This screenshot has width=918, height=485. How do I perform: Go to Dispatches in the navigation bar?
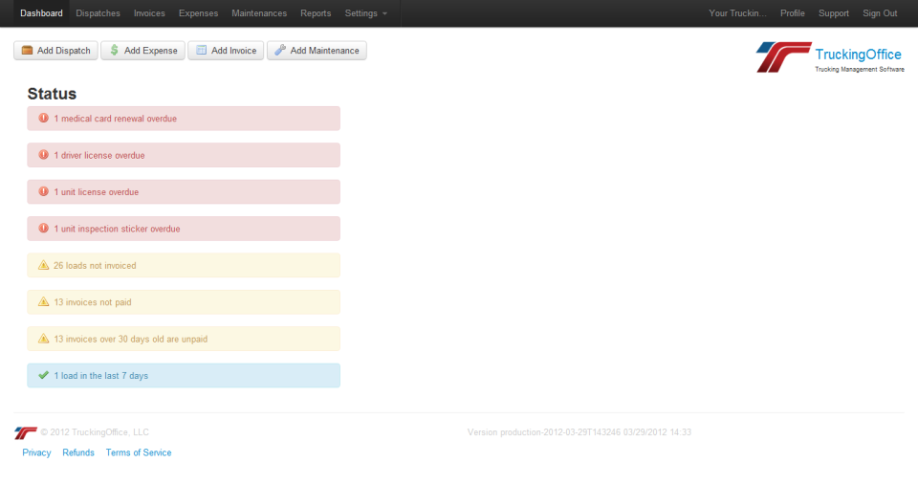(98, 12)
